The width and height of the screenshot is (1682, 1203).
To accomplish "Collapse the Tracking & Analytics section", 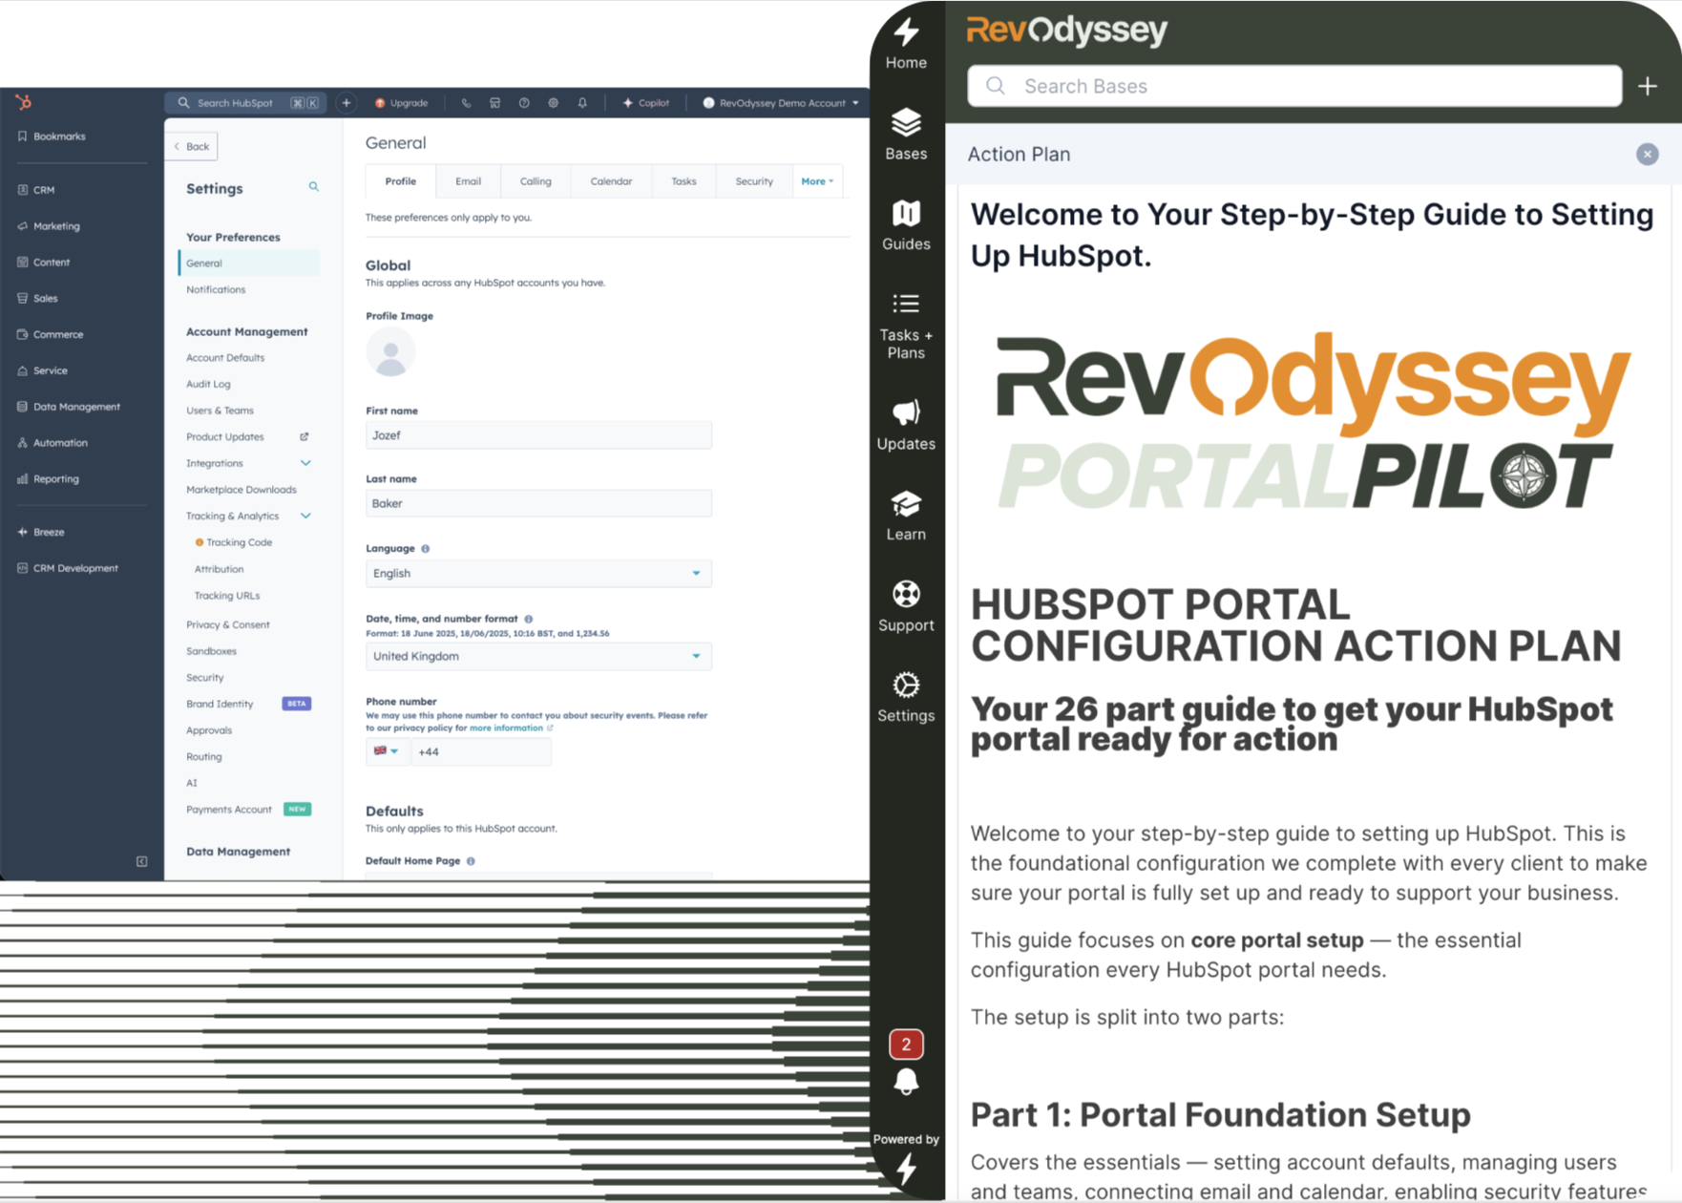I will point(305,517).
